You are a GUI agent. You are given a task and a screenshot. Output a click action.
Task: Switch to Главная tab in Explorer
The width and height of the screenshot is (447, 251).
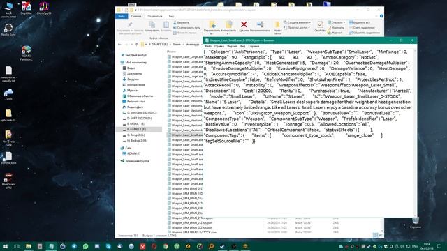(136, 16)
